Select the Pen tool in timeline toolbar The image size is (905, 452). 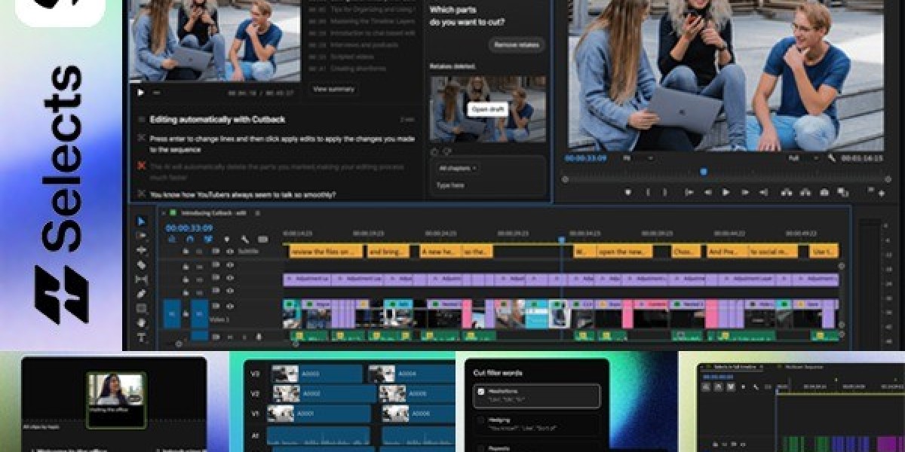[142, 293]
